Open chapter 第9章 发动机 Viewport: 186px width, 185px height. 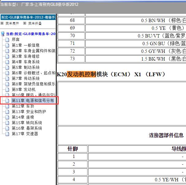pyautogui.click(x=24, y=89)
